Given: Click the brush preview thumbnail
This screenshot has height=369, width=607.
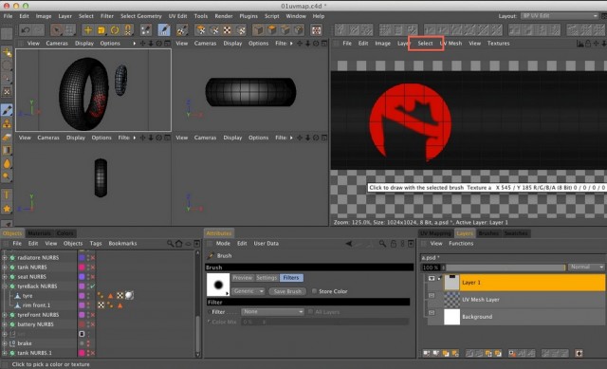Looking at the screenshot, I should pyautogui.click(x=218, y=285).
